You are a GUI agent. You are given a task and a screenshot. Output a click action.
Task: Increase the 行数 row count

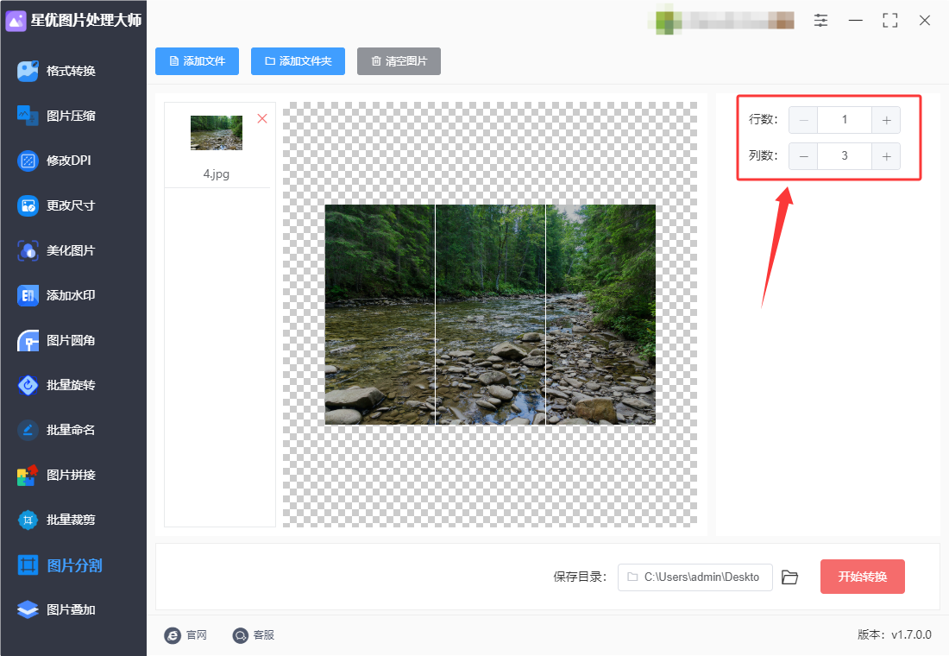(x=886, y=120)
